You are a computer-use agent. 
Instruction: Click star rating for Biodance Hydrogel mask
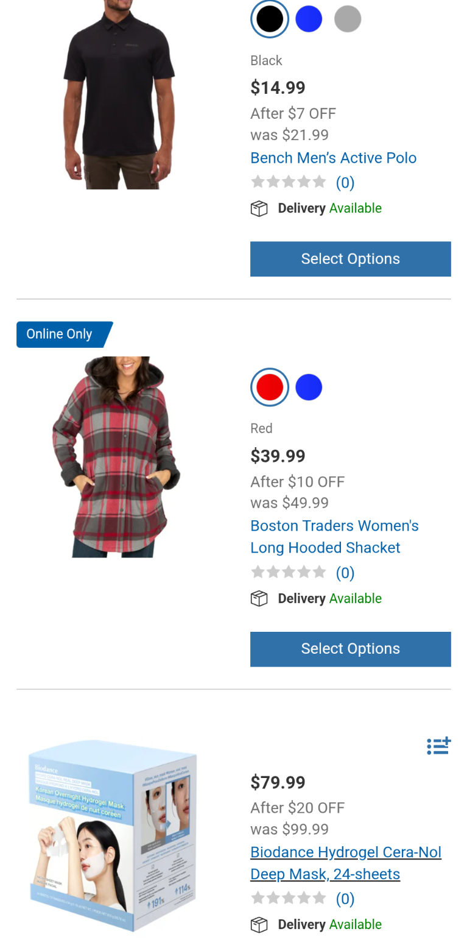coord(289,898)
